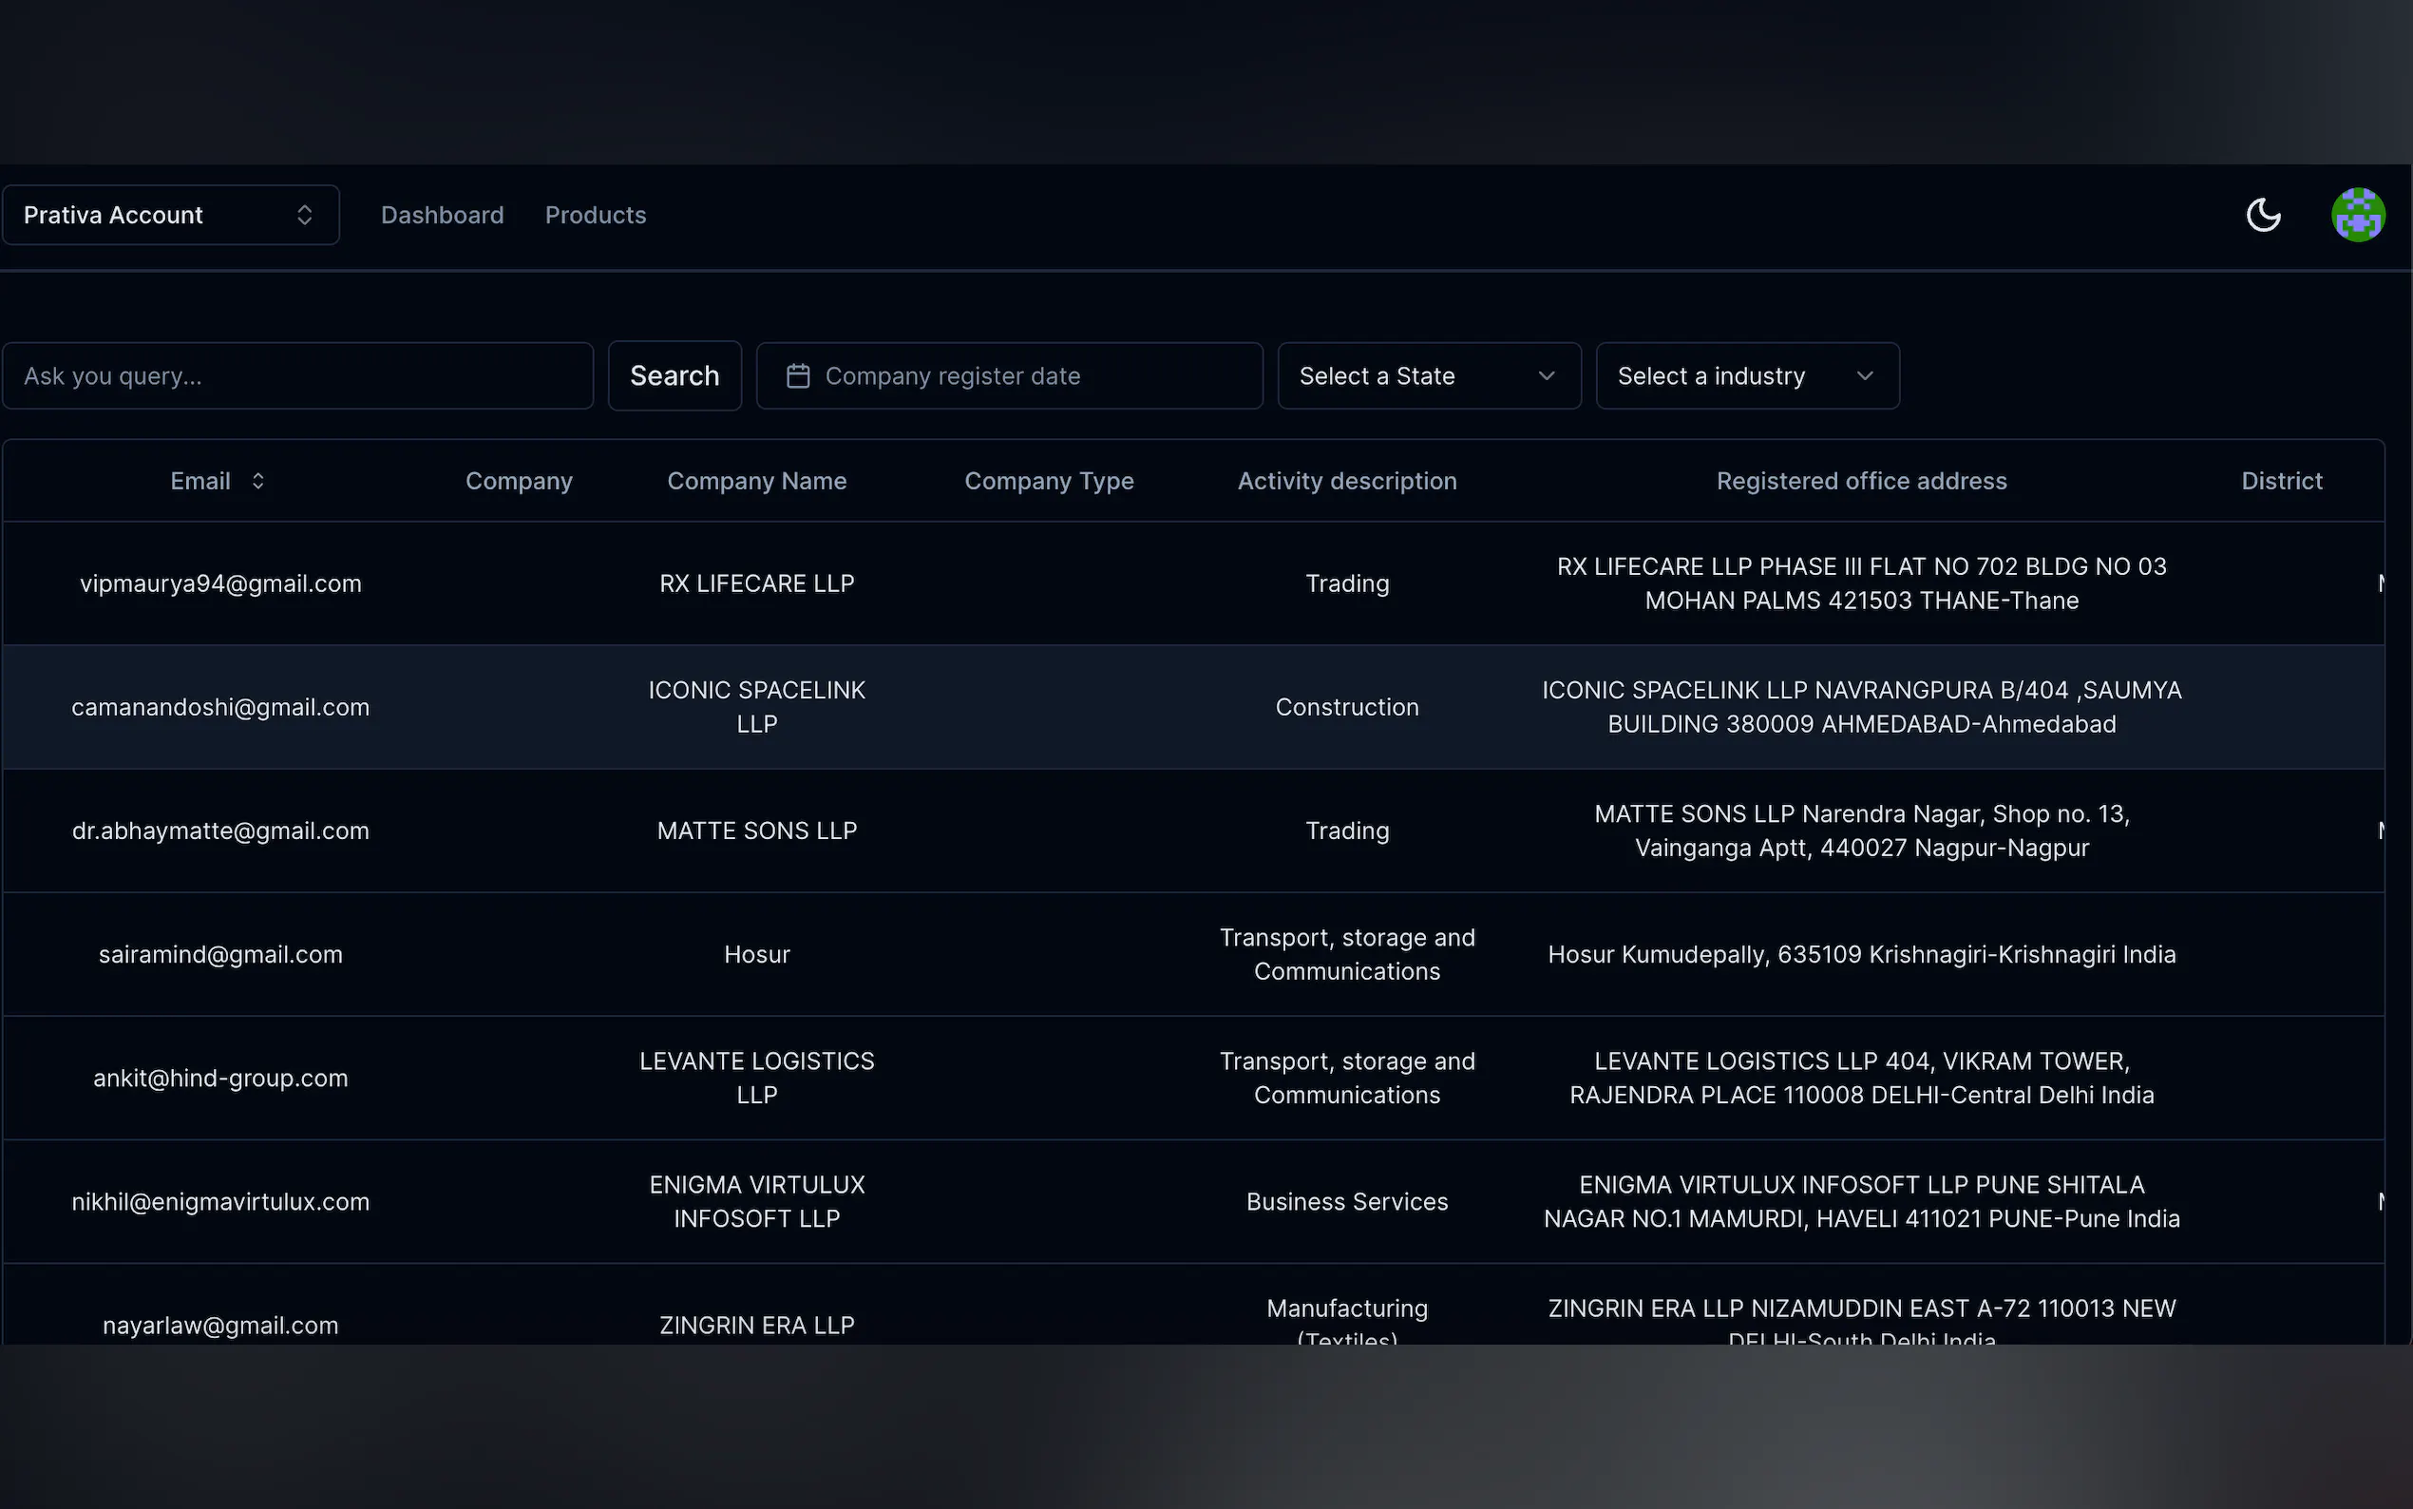2413x1509 pixels.
Task: Click the calendar icon in date field
Action: [x=798, y=376]
